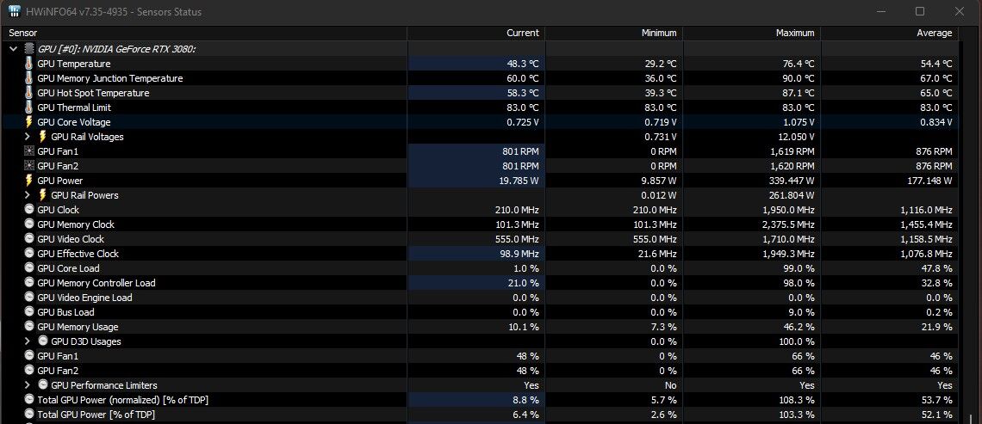Click the lightning icon beside GPU Rail Voltages
This screenshot has width=982, height=424.
click(42, 137)
